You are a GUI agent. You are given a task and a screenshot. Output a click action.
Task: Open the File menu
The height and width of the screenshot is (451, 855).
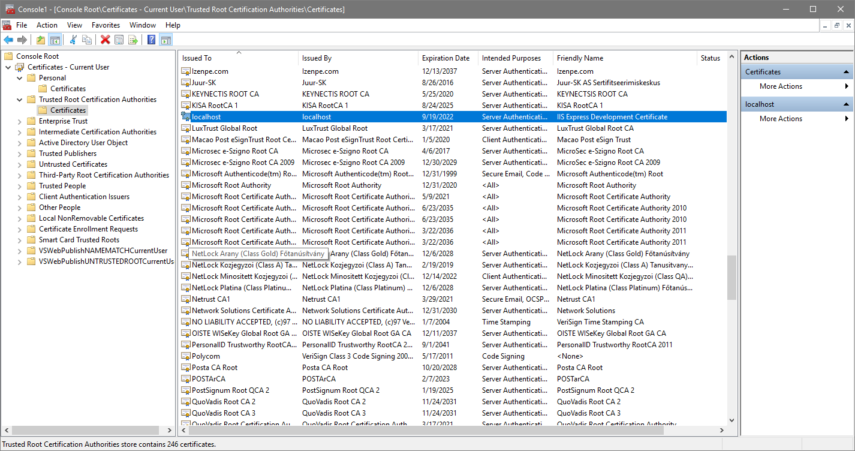click(22, 25)
